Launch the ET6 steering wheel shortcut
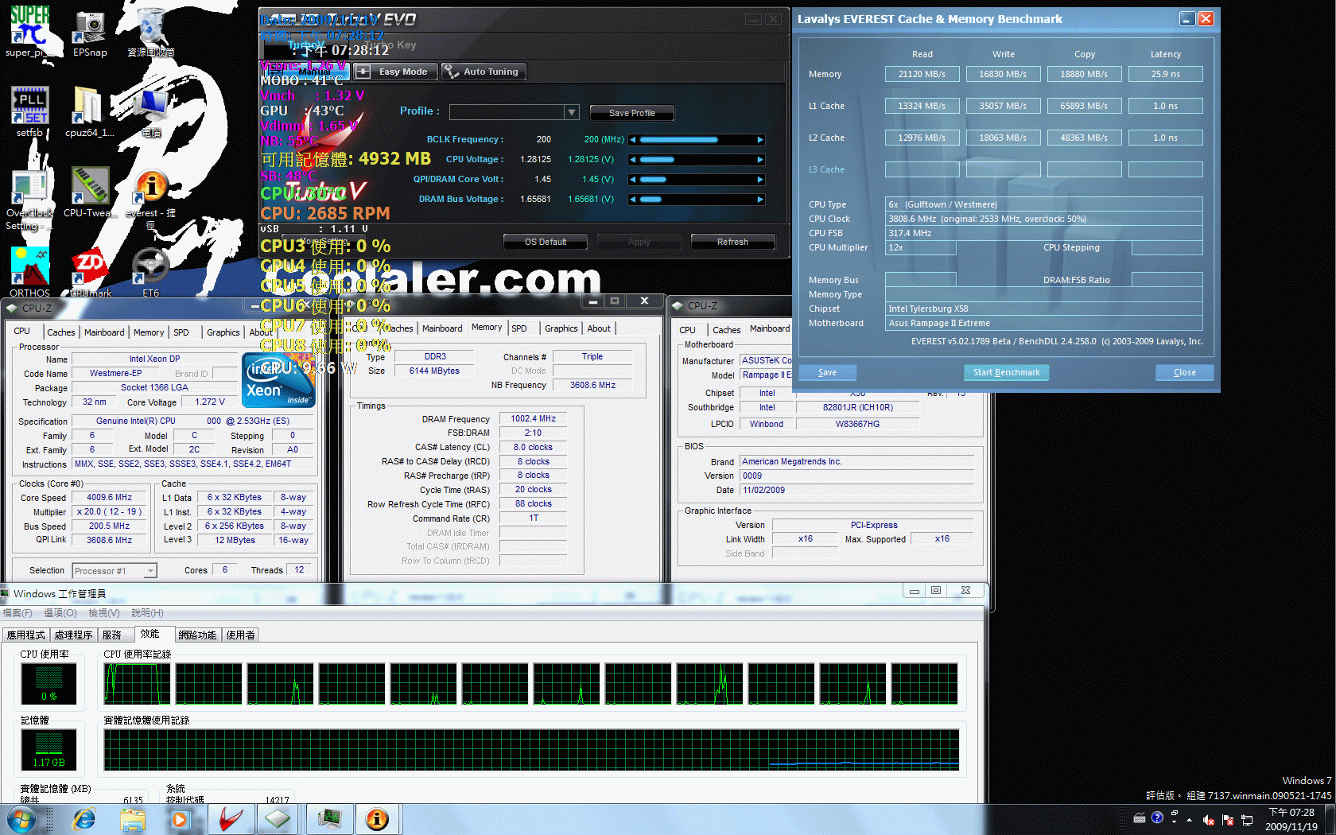The height and width of the screenshot is (835, 1336). [x=151, y=272]
